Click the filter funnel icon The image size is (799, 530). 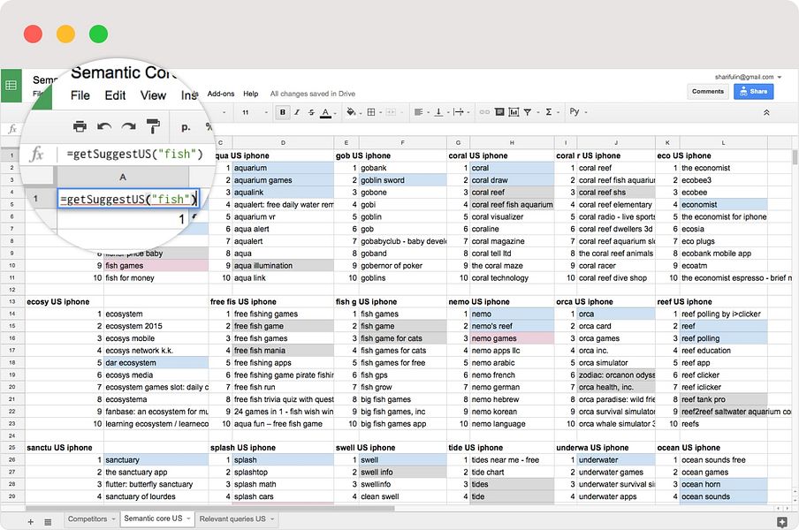(528, 112)
